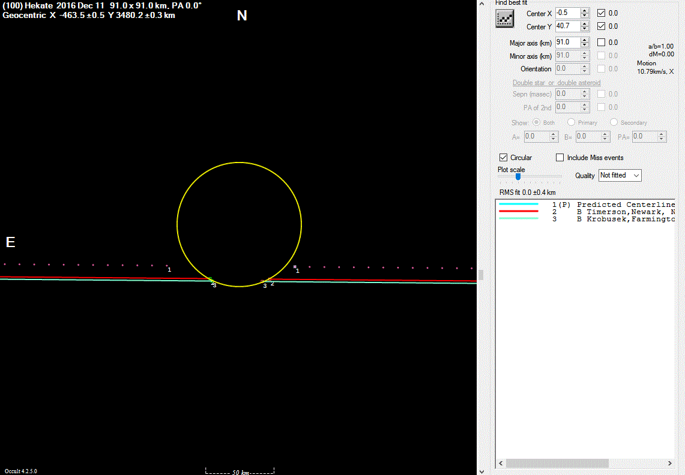Click the panel's vertical scroll up arrow
This screenshot has height=475, width=685.
pyautogui.click(x=481, y=4)
